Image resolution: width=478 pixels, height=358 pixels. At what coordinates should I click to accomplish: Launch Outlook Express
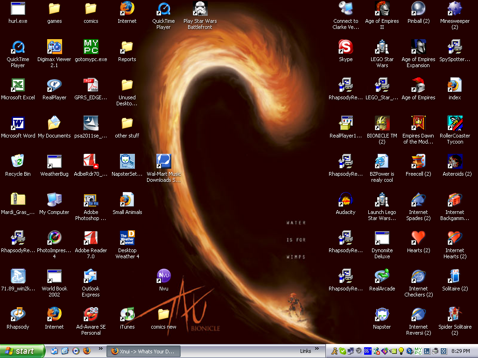(91, 277)
